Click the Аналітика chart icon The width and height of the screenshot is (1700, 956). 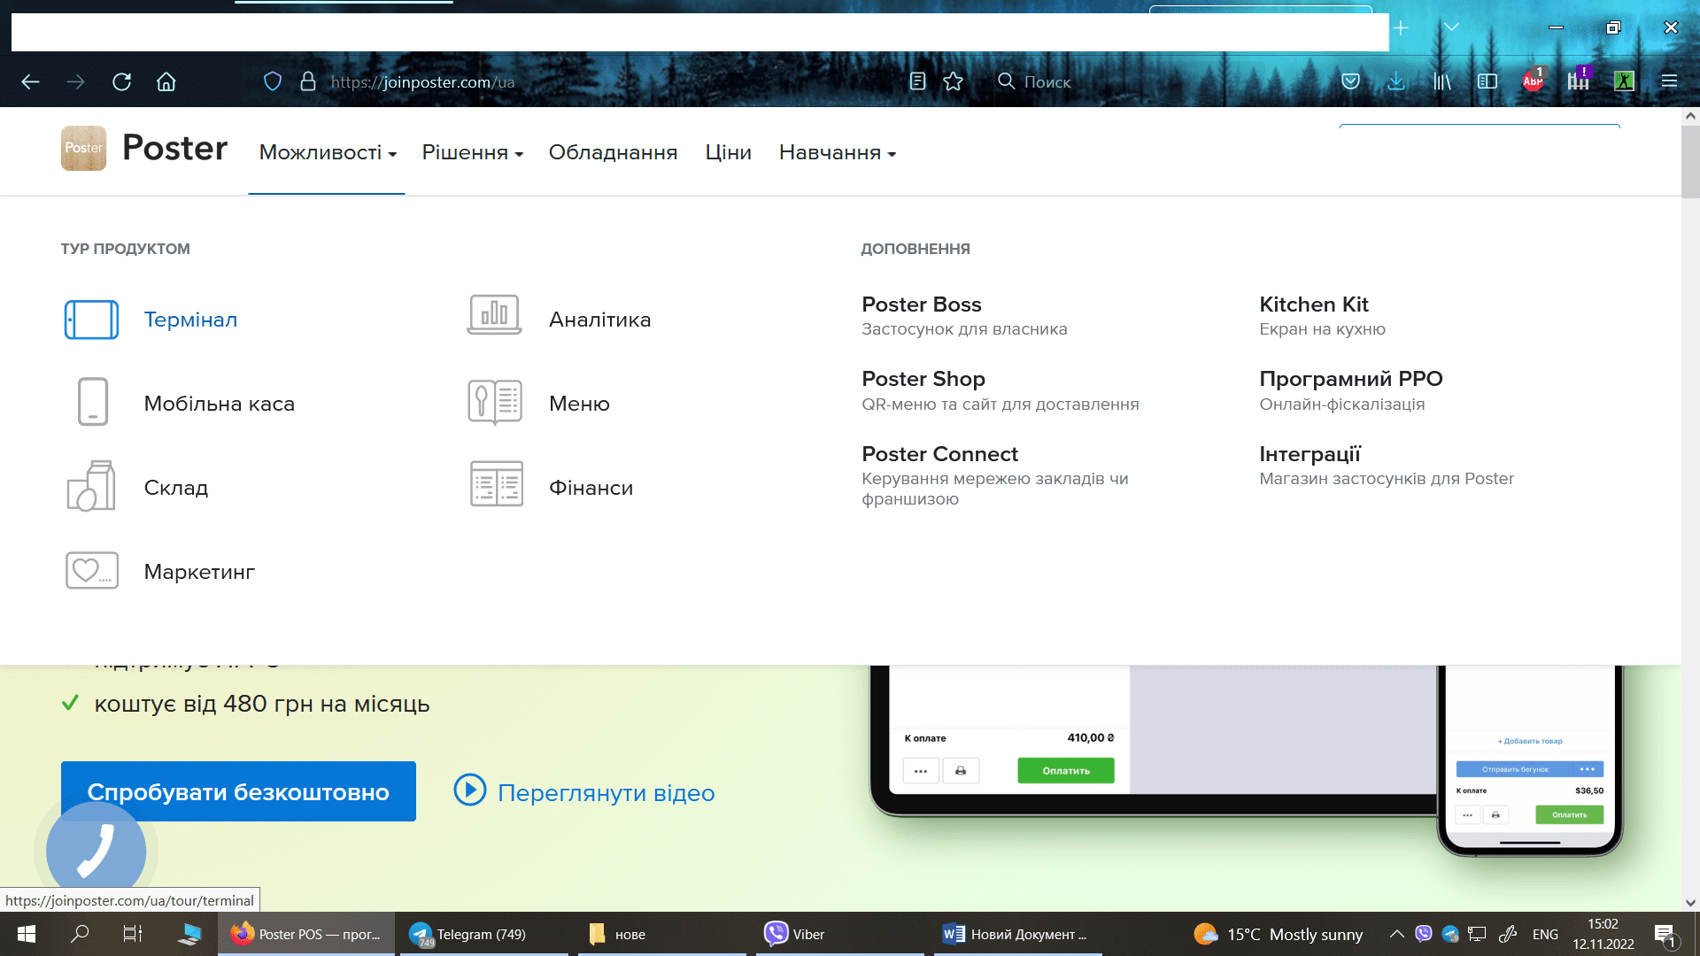coord(494,315)
